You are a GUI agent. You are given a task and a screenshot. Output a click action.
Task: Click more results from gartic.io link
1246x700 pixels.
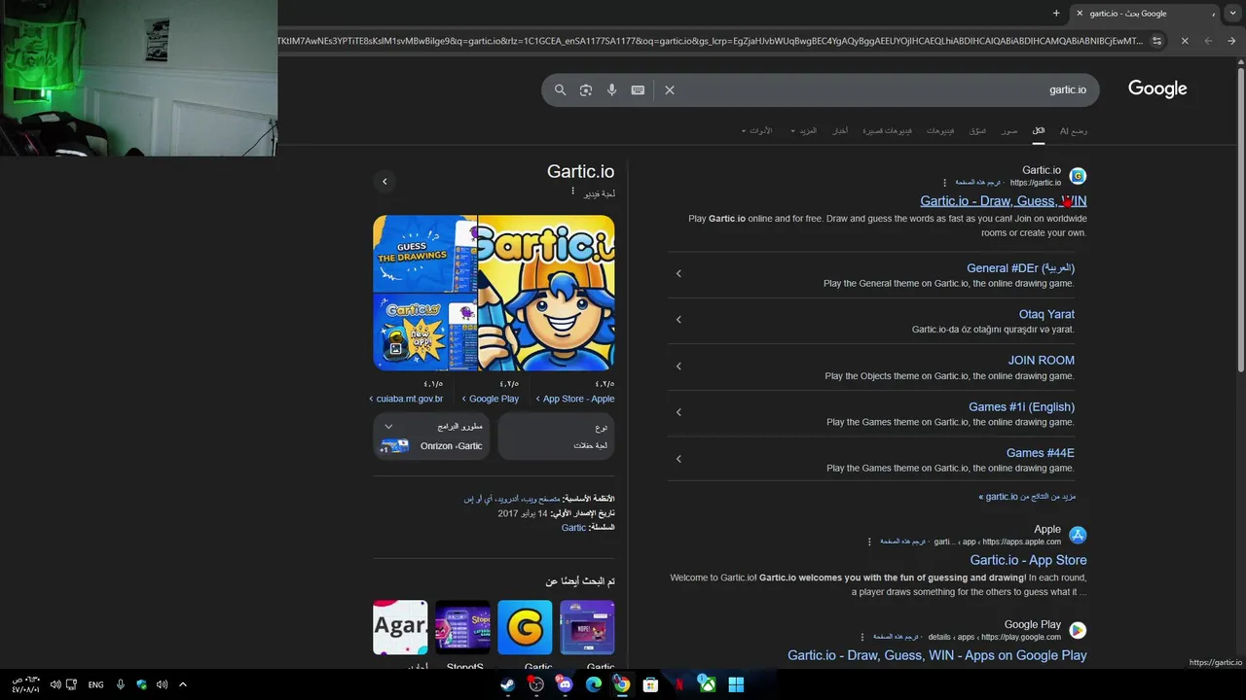click(x=1027, y=497)
